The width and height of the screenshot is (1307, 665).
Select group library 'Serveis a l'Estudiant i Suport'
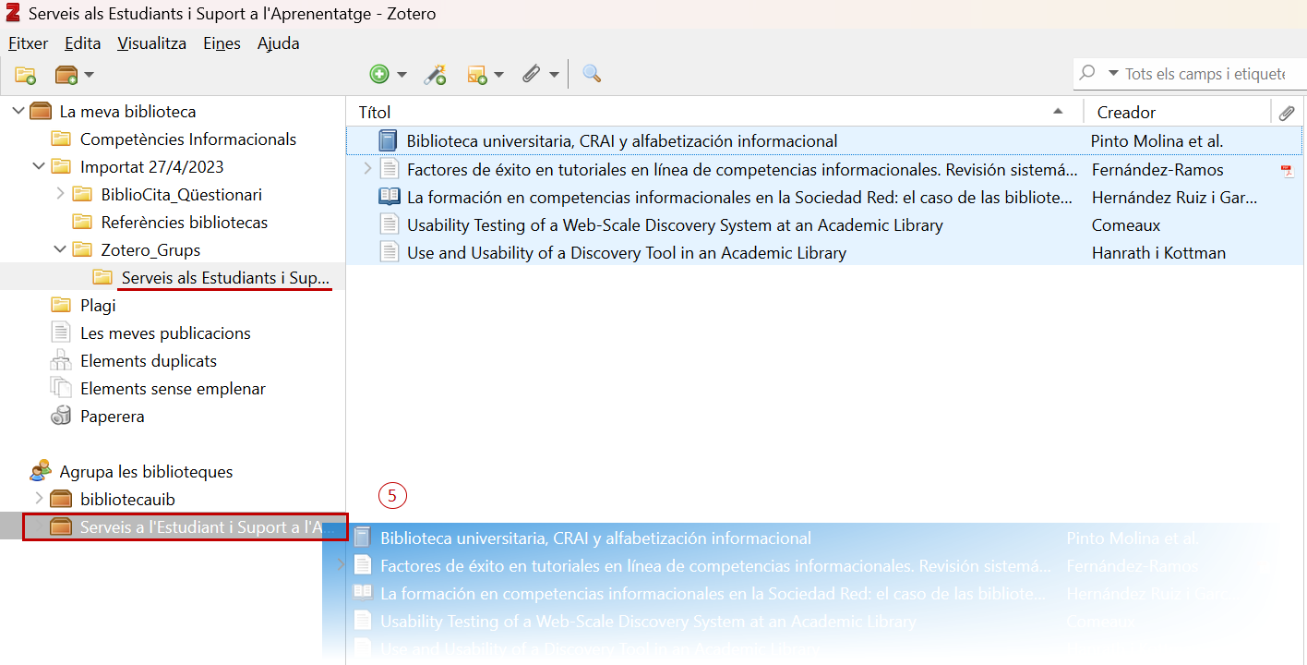tap(186, 527)
